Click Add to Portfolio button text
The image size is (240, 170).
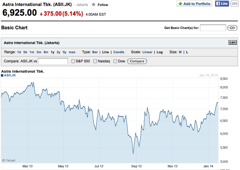pos(197,4)
